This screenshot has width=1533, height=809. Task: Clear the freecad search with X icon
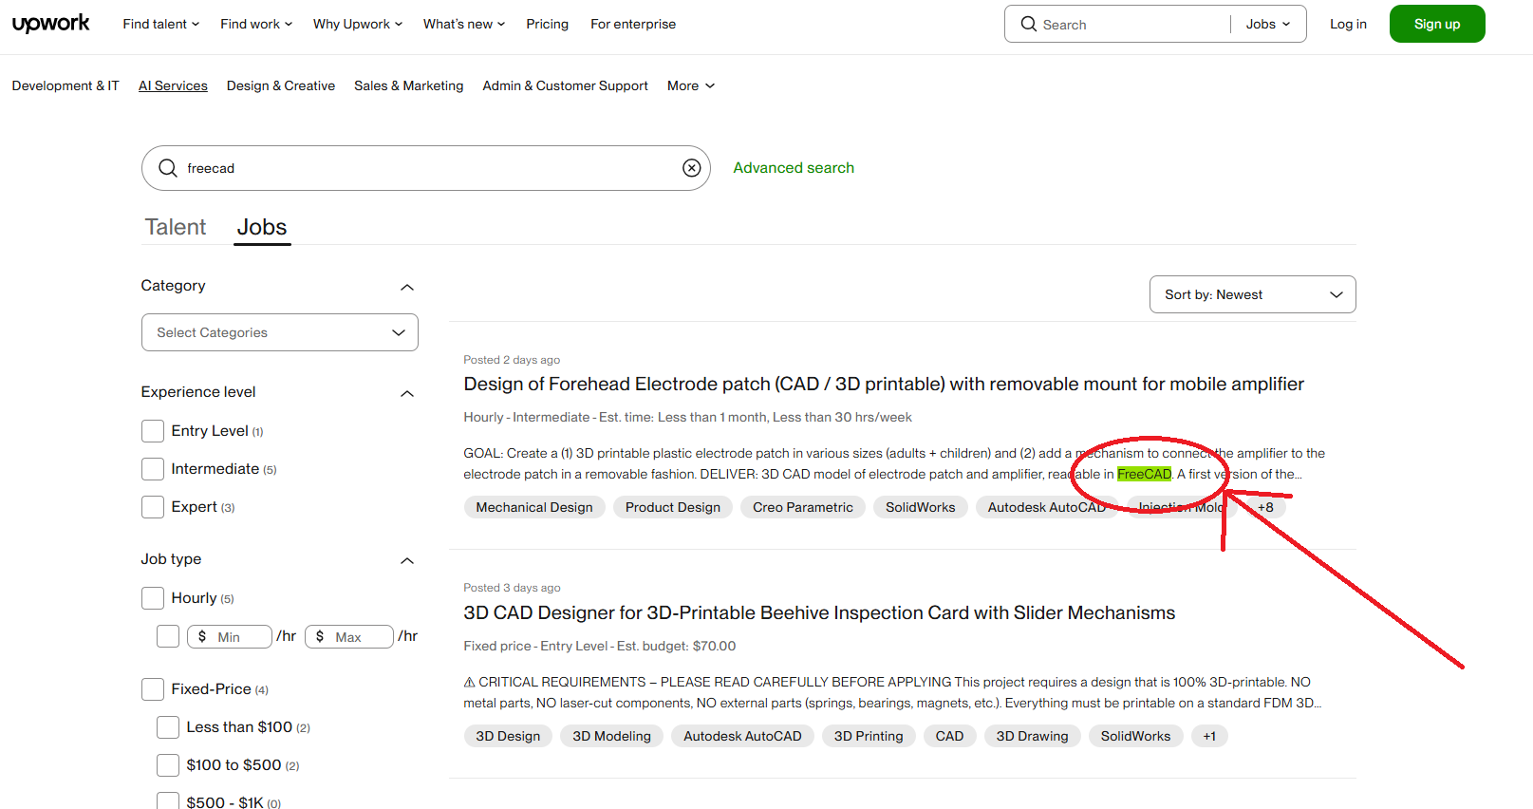[x=691, y=168]
